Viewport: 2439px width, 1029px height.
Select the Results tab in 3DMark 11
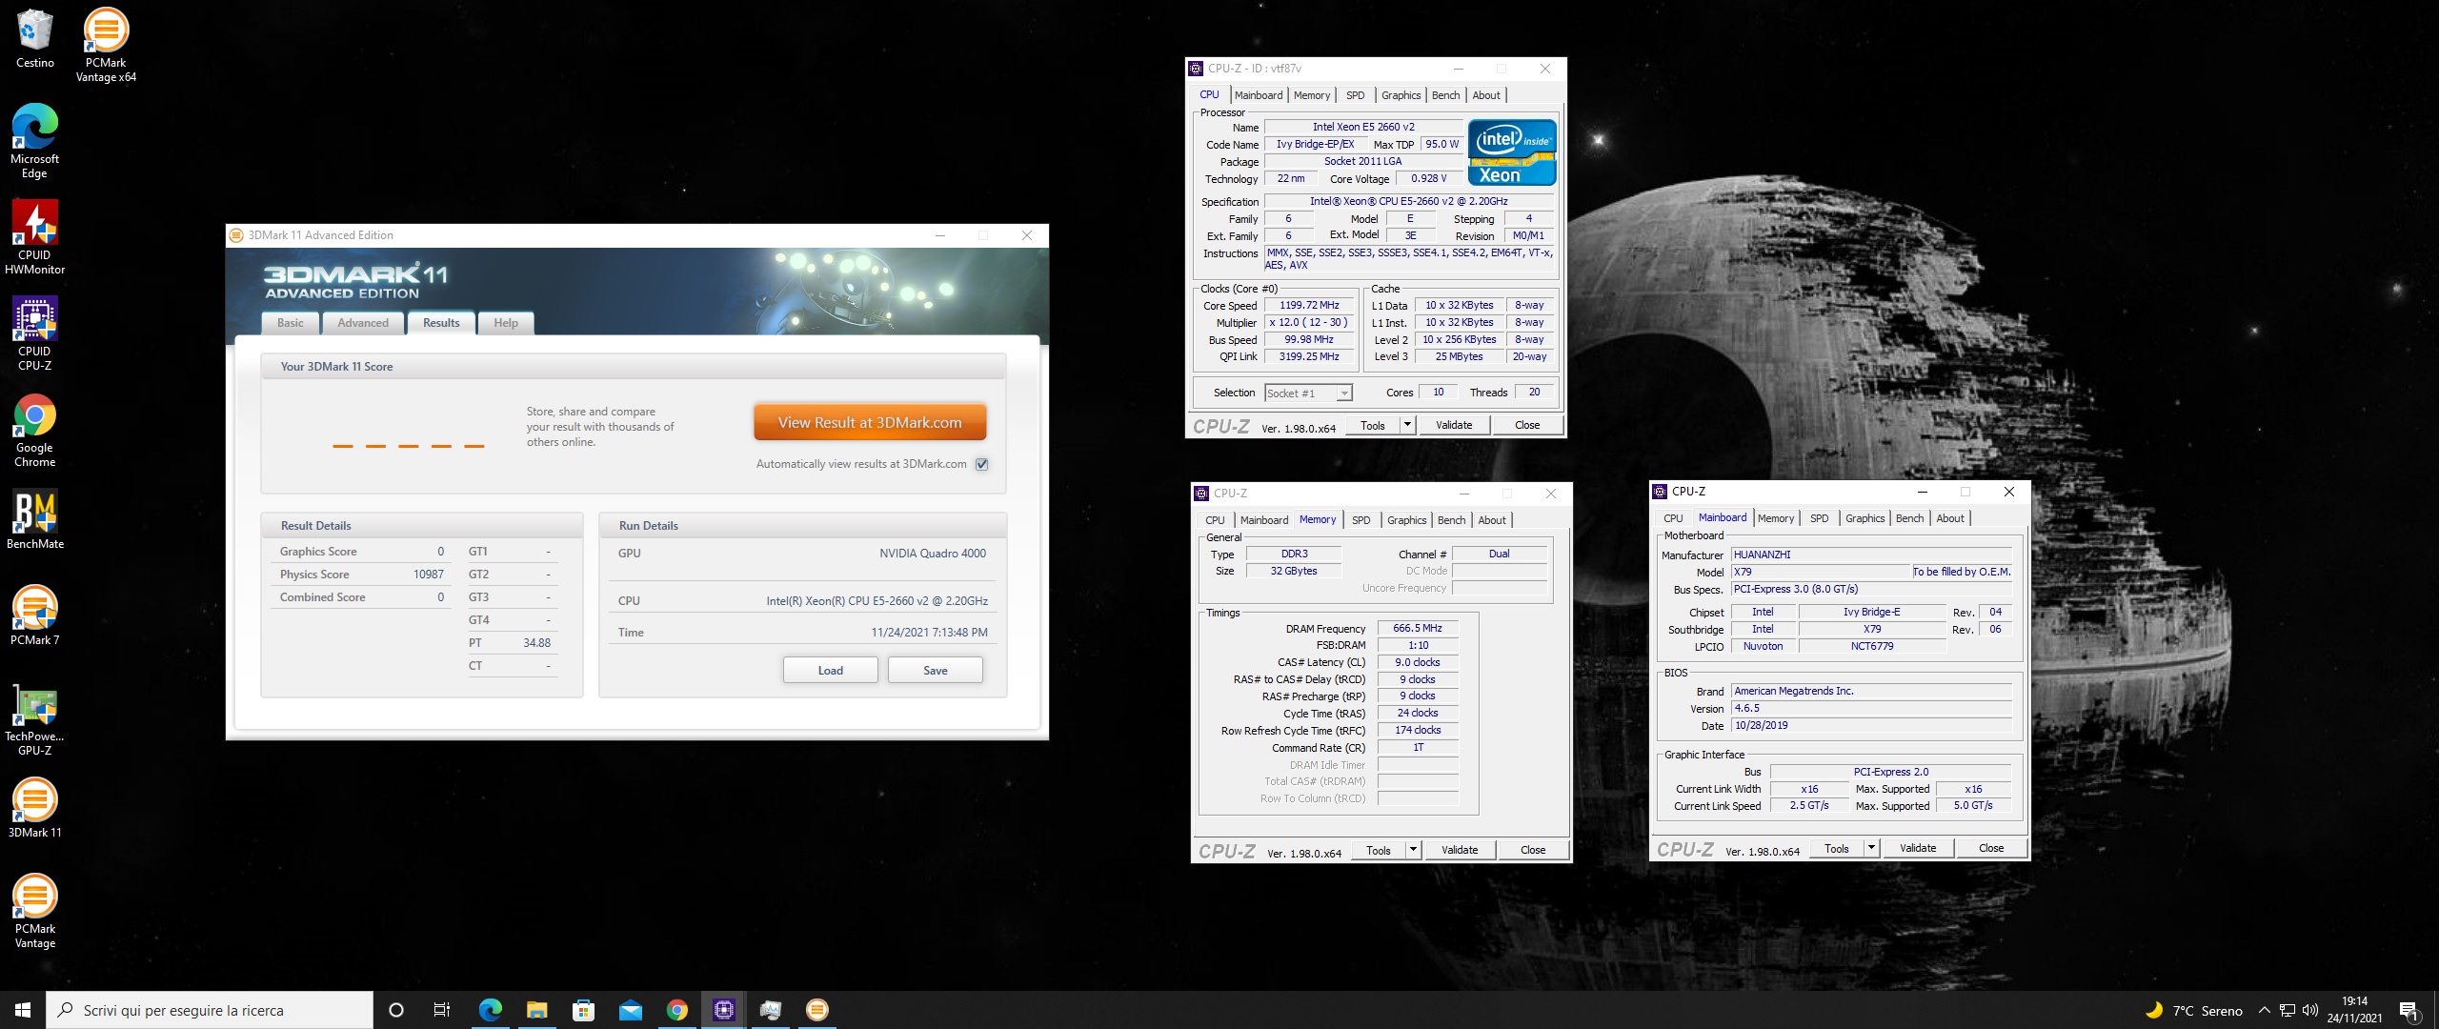(441, 323)
